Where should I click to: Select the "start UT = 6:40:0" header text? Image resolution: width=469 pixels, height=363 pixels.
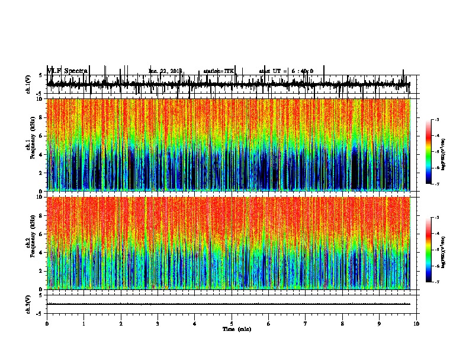pyautogui.click(x=286, y=71)
